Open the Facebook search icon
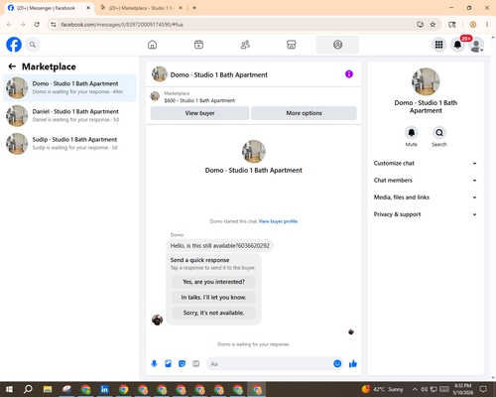This screenshot has height=397, width=496. click(33, 45)
